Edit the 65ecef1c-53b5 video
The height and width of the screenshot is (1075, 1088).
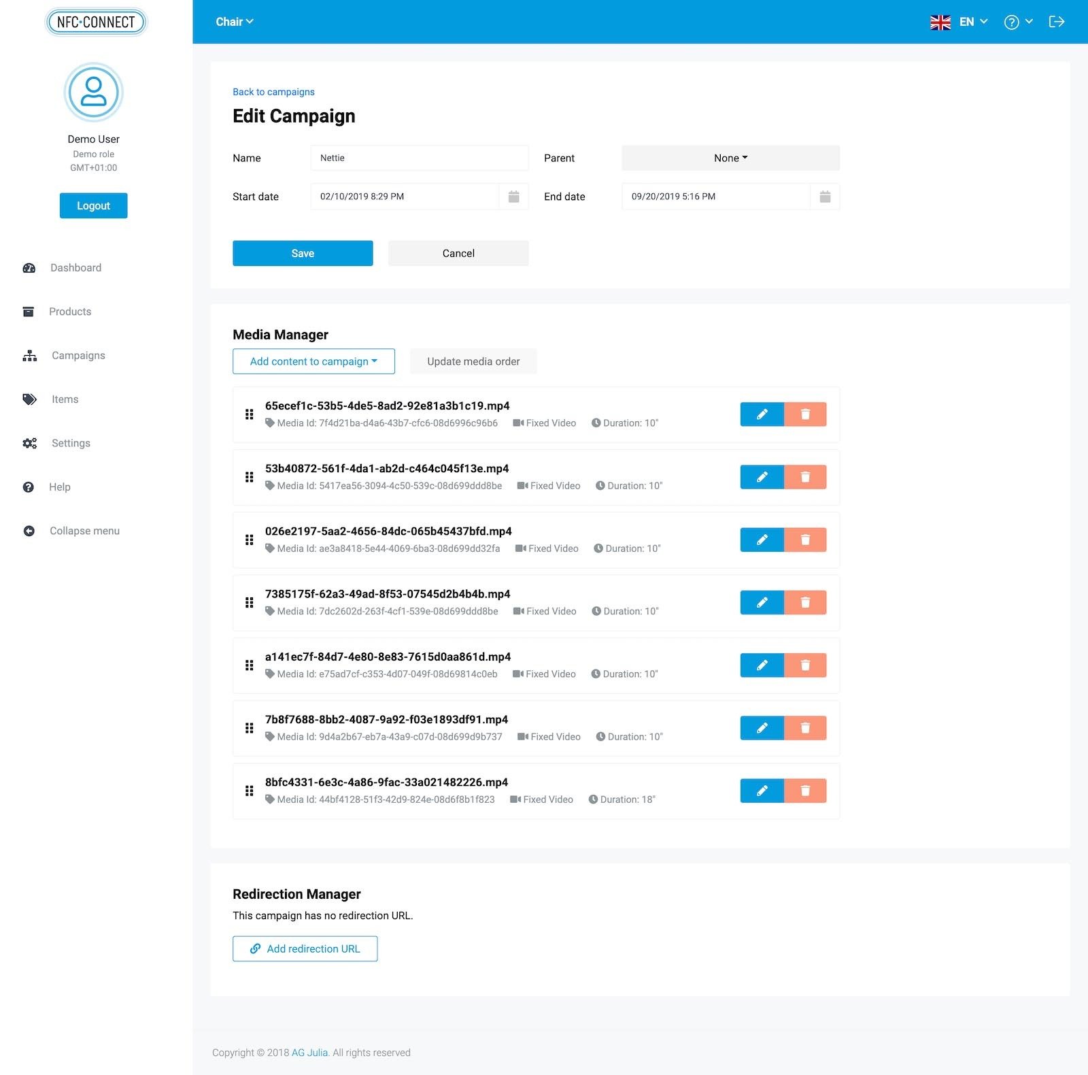click(x=762, y=414)
